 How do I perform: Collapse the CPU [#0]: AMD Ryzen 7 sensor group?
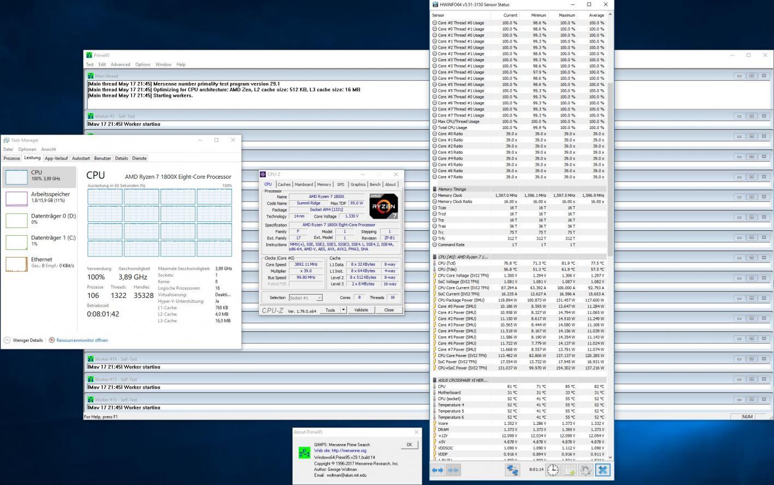point(435,257)
